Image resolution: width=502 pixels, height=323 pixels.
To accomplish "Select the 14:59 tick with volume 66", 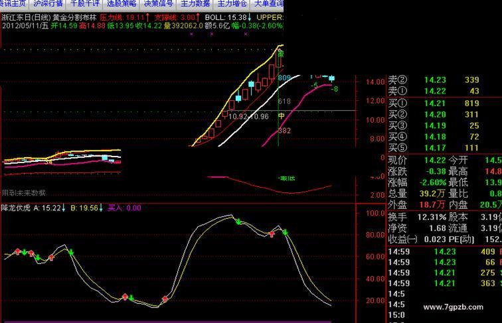I will (x=445, y=262).
